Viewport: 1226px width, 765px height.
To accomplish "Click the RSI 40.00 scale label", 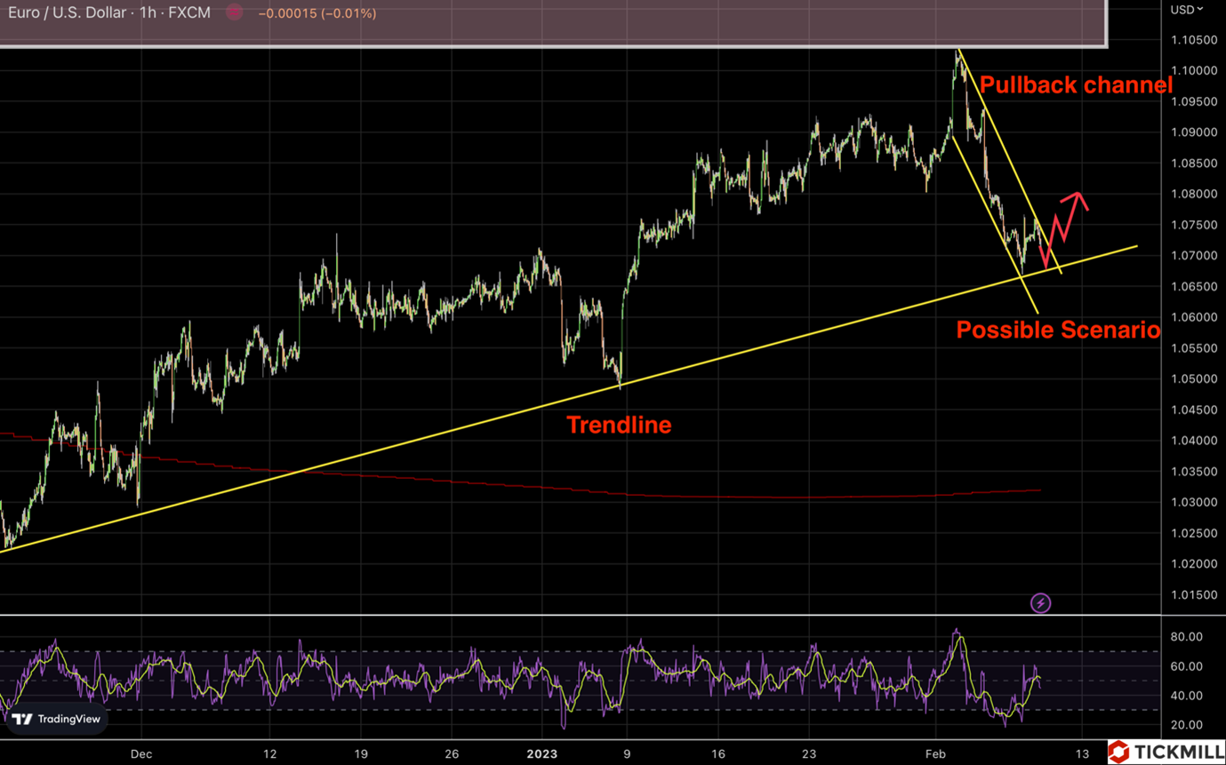I will click(1186, 696).
